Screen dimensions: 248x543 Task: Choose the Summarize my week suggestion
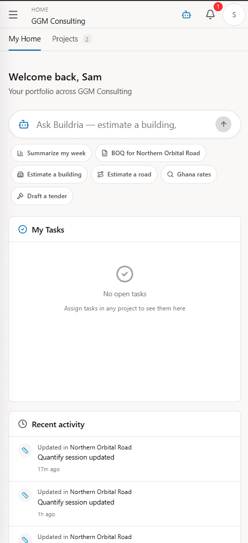(x=51, y=153)
